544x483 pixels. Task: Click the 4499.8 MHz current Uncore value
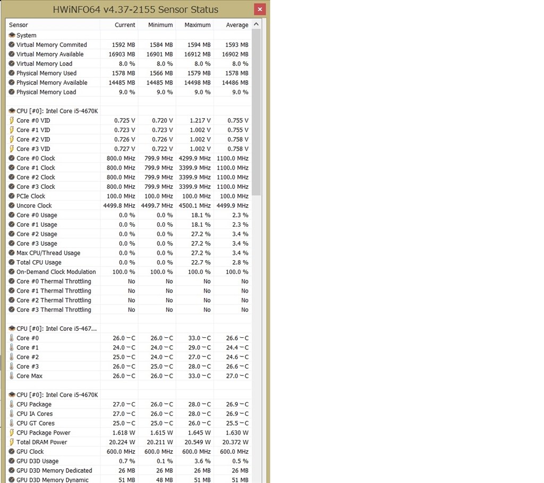[x=119, y=205]
